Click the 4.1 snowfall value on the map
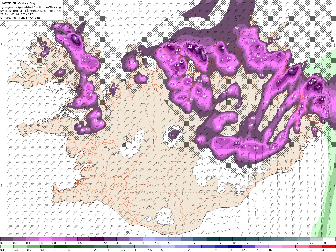This screenshot has width=336, height=252. tap(76, 38)
